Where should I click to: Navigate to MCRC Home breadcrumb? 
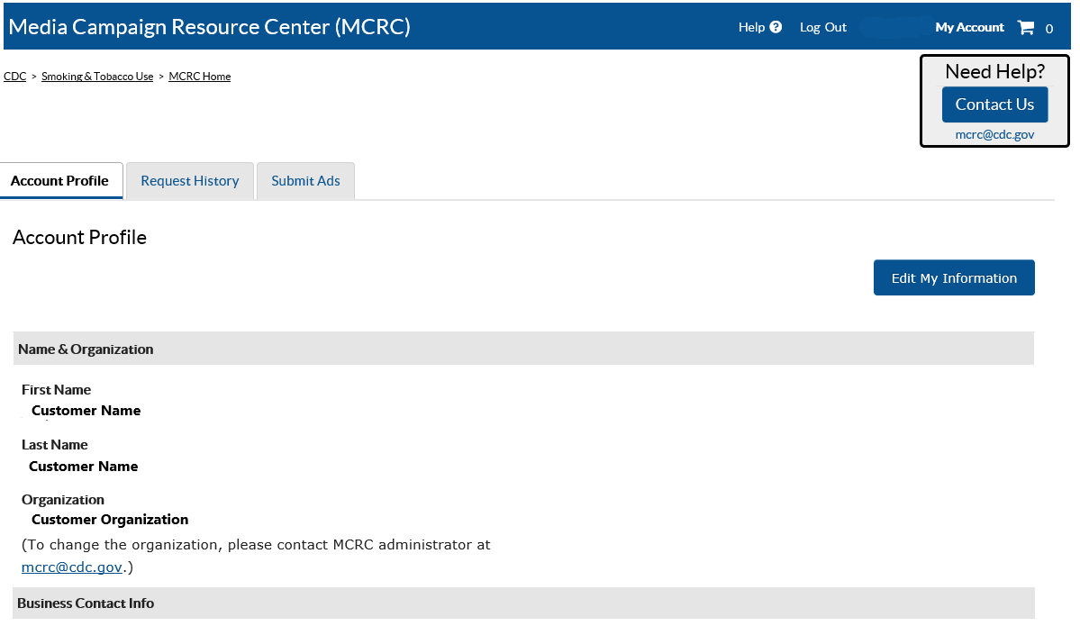[200, 77]
